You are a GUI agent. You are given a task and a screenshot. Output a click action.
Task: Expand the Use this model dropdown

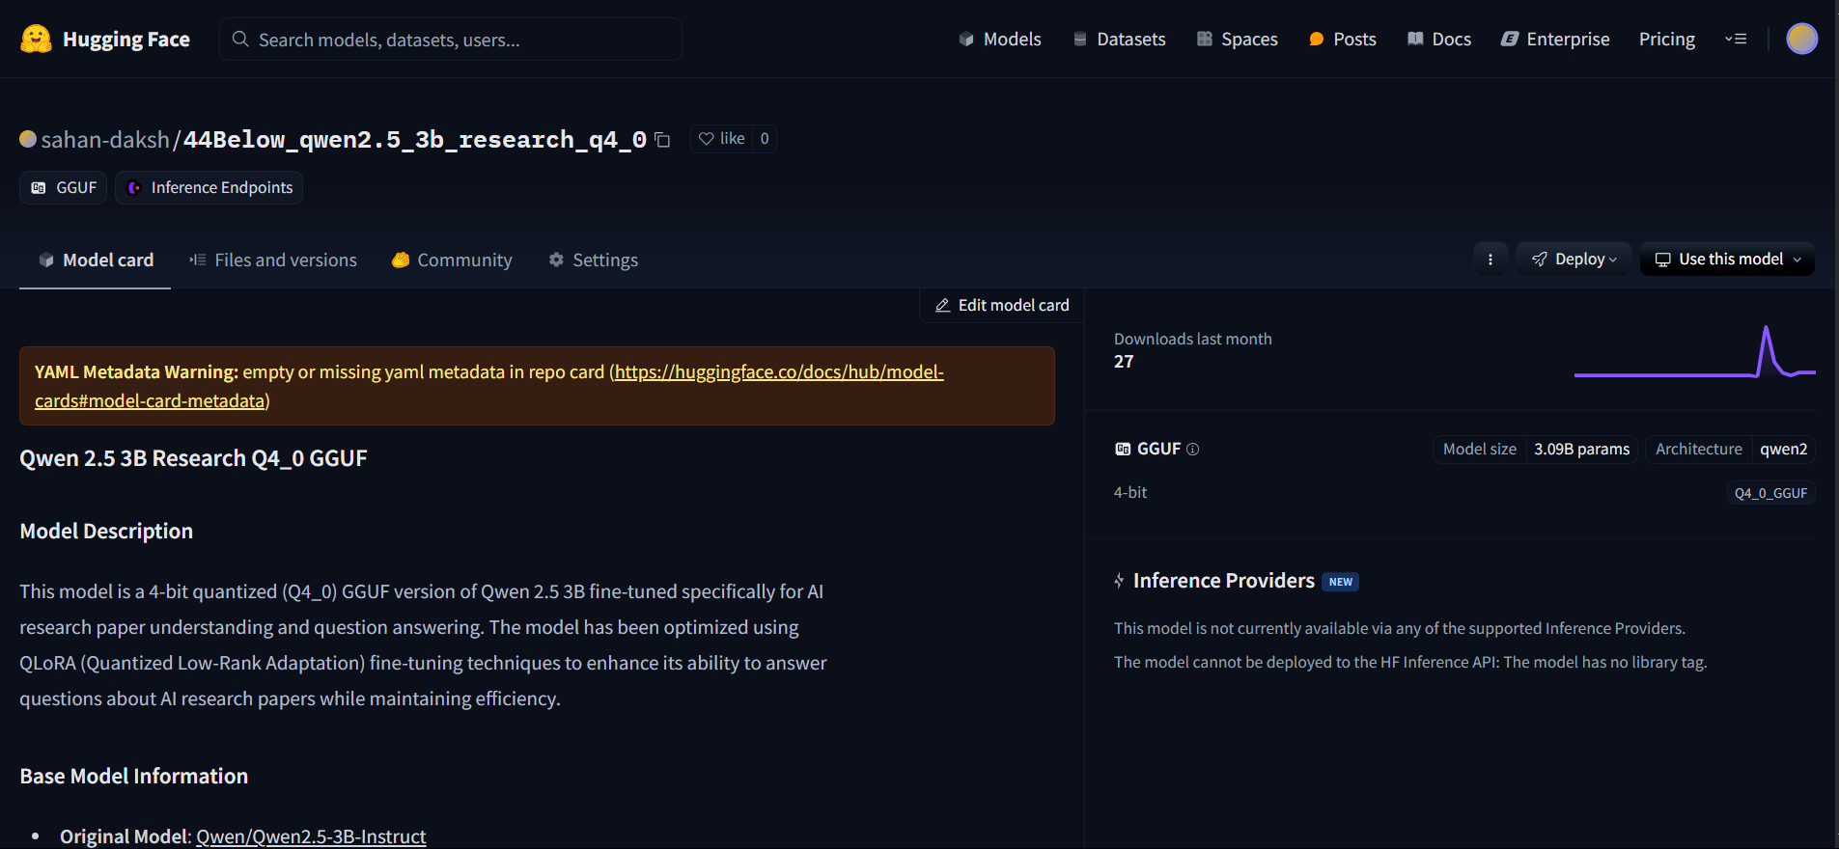1727,260
